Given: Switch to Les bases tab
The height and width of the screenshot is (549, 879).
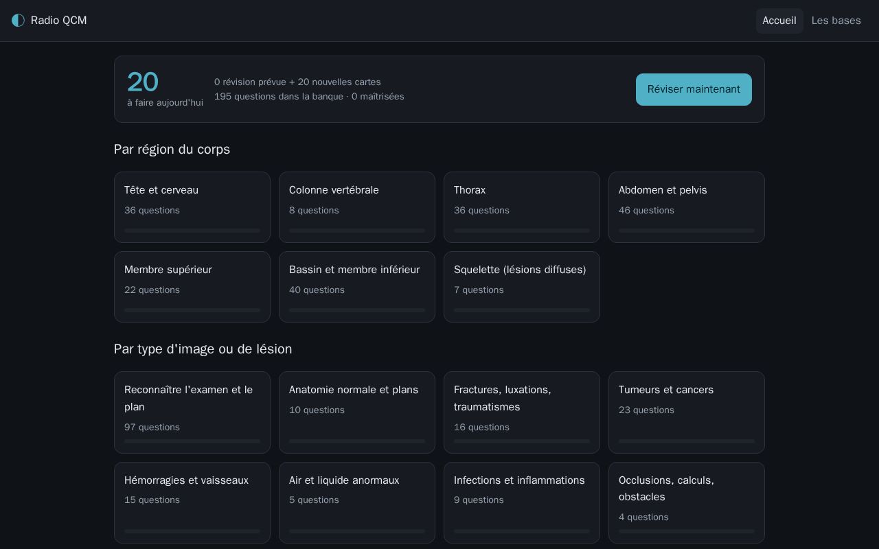Looking at the screenshot, I should coord(836,21).
